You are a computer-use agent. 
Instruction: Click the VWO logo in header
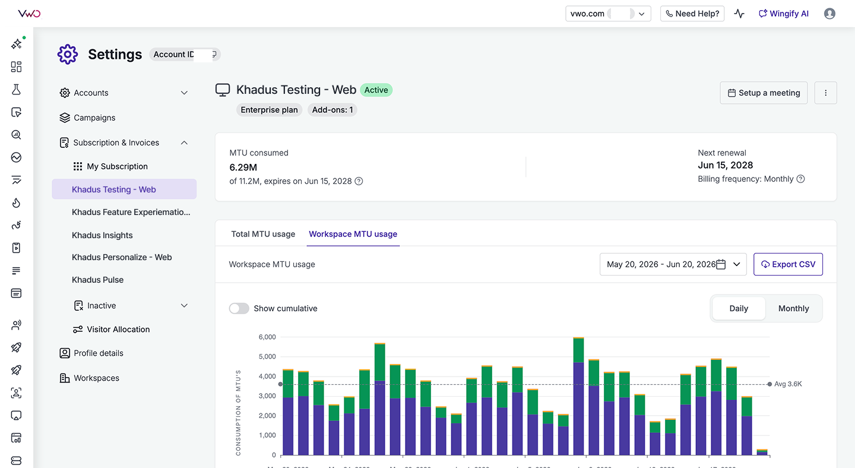29,14
